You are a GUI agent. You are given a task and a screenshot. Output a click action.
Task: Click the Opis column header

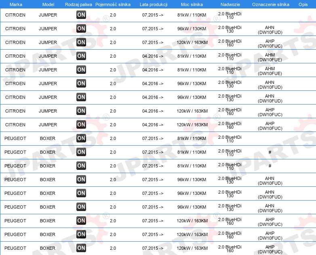[x=303, y=4]
